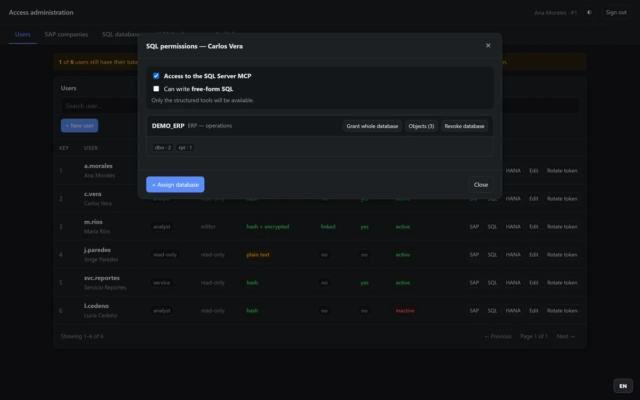
Task: Edit the a.morales user
Action: (534, 171)
